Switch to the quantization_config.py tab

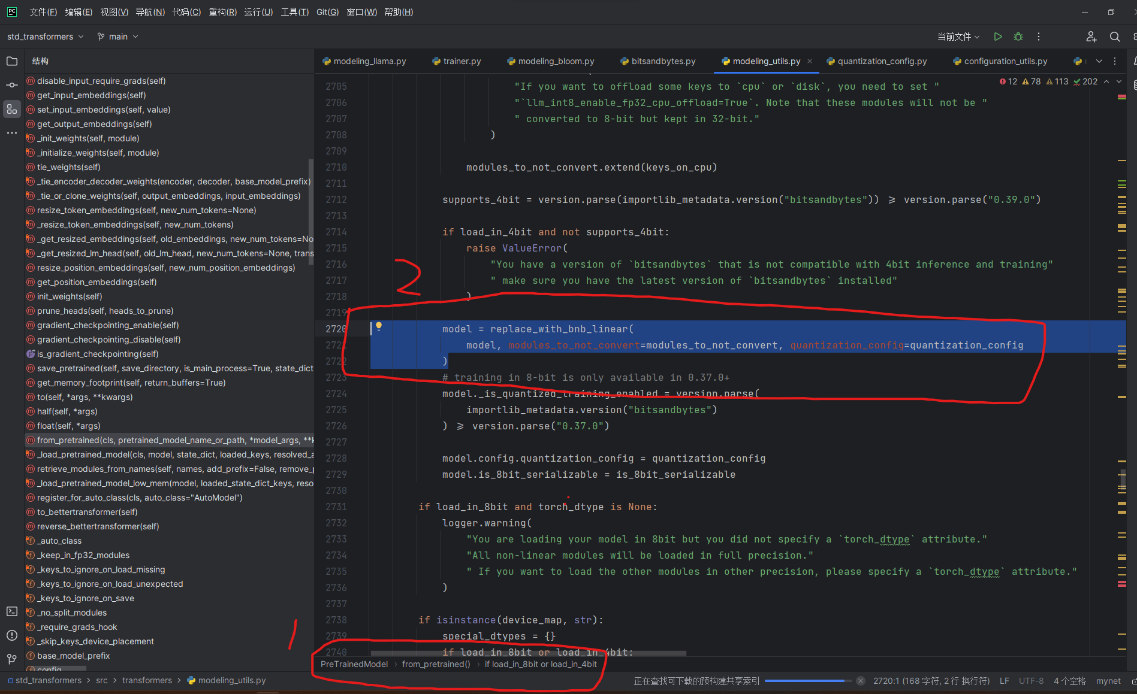pyautogui.click(x=881, y=61)
